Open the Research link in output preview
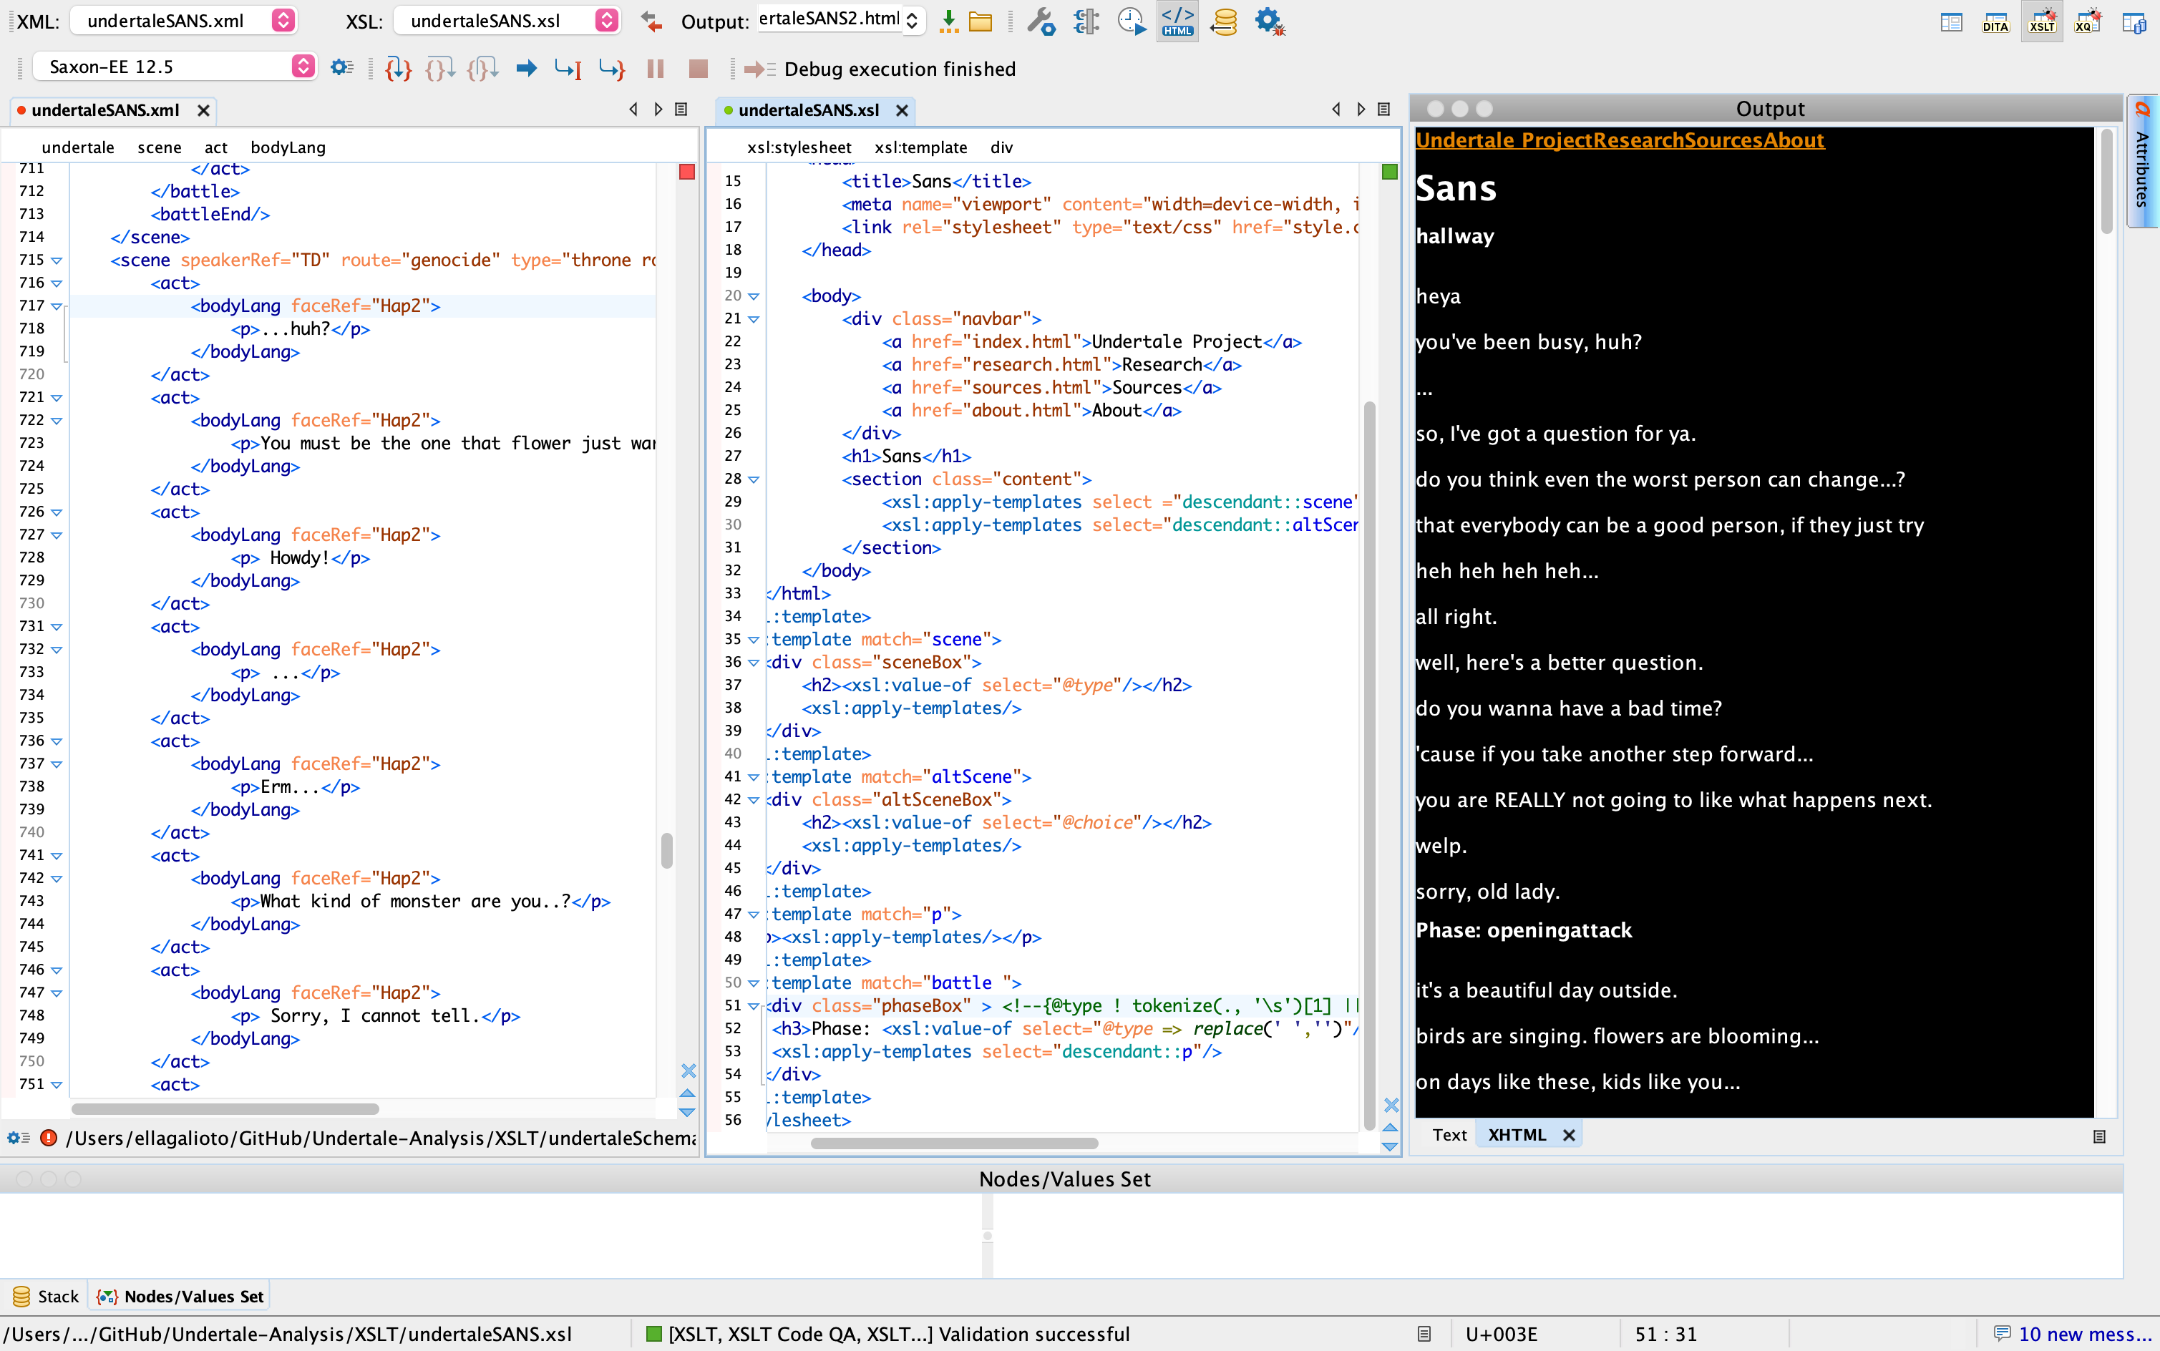This screenshot has width=2160, height=1351. [1638, 140]
